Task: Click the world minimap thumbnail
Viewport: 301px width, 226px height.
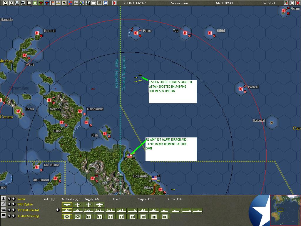Action: pos(285,210)
